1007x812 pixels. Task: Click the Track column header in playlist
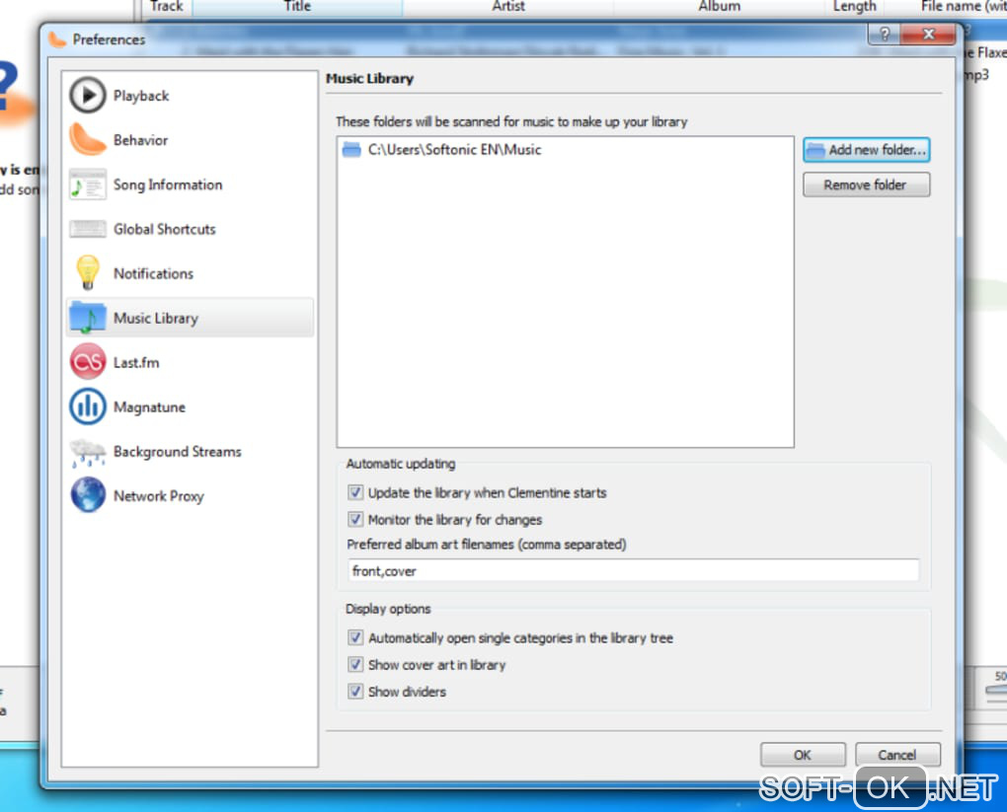coord(166,7)
